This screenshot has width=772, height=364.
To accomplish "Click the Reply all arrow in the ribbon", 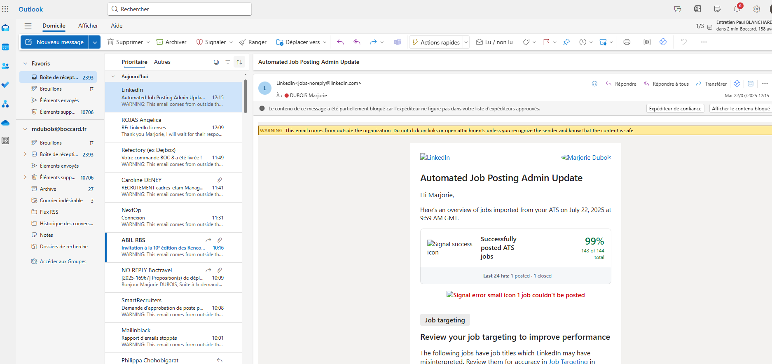I will click(357, 42).
